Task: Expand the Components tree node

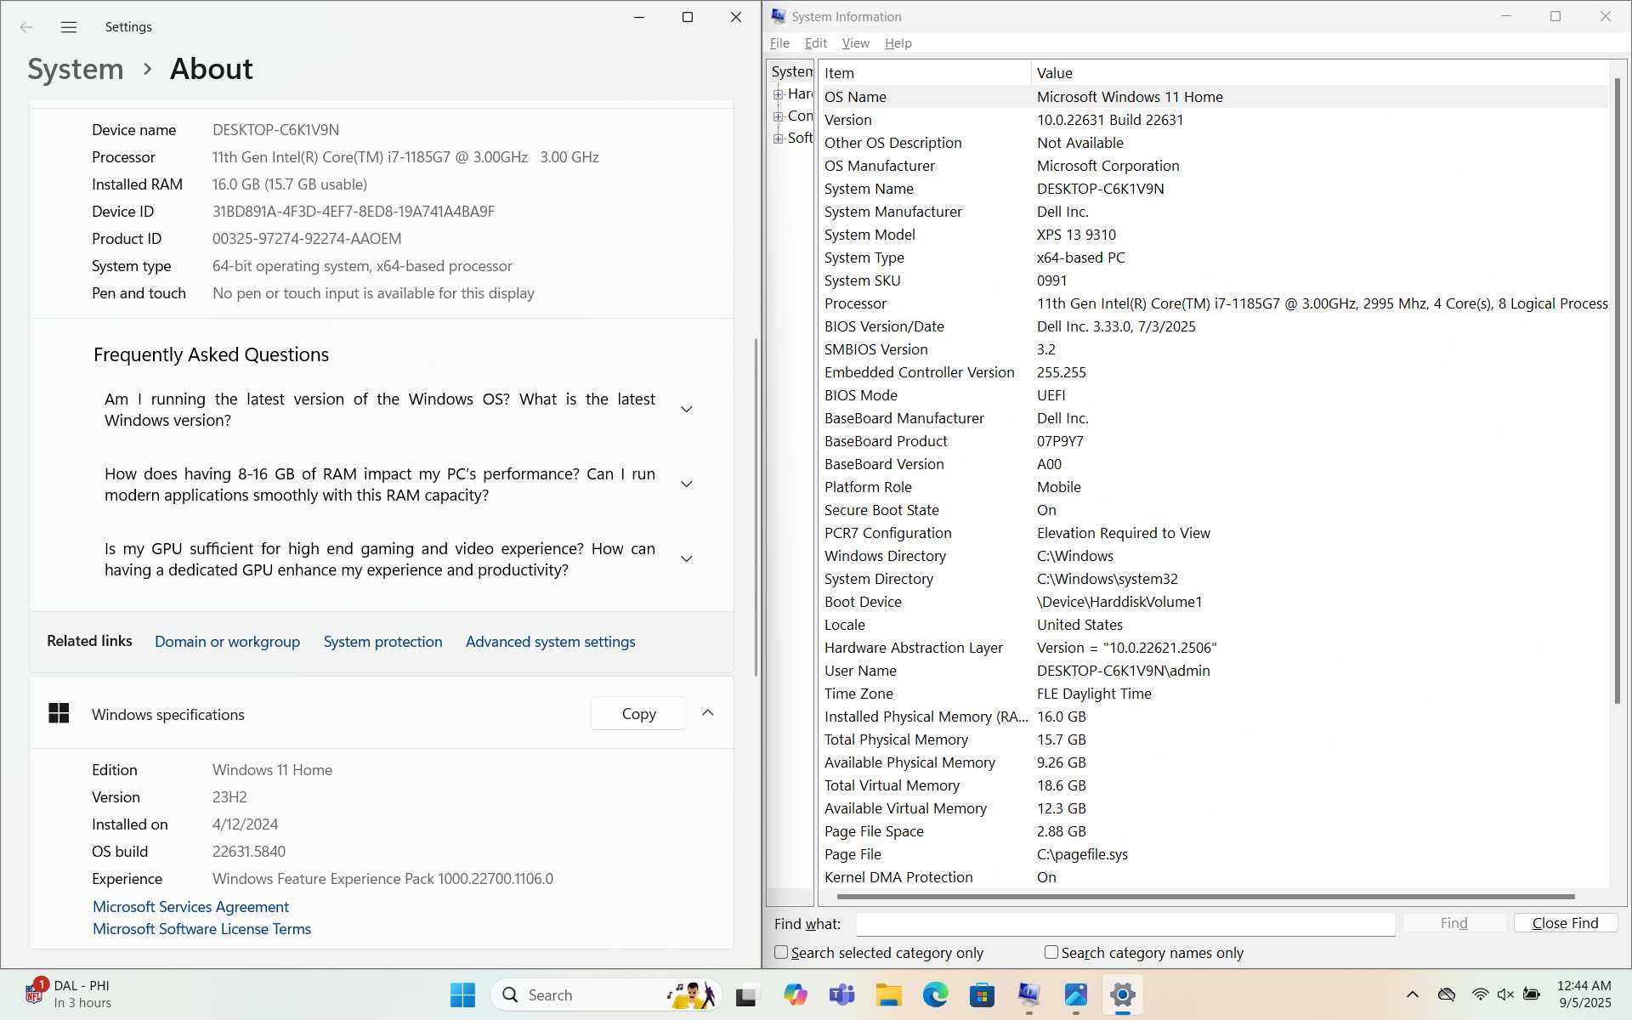Action: (x=778, y=116)
